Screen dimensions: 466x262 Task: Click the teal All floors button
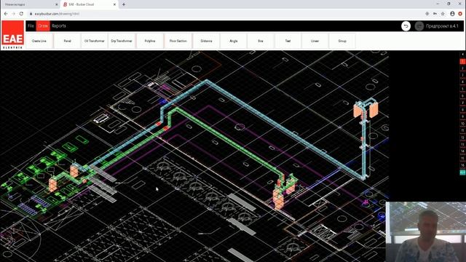point(462,172)
